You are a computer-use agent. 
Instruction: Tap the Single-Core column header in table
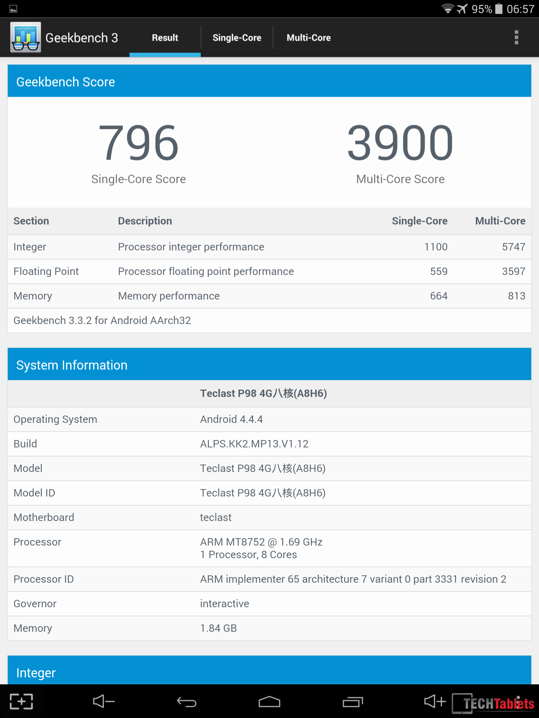tap(420, 221)
